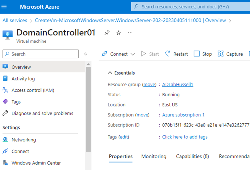The image size is (250, 170).
Task: Pin DomainController01 to a dashboard
Action: tap(107, 33)
